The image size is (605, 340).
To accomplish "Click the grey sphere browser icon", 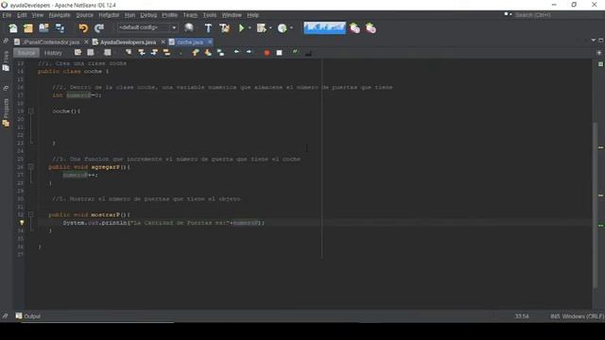I will pyautogui.click(x=189, y=27).
